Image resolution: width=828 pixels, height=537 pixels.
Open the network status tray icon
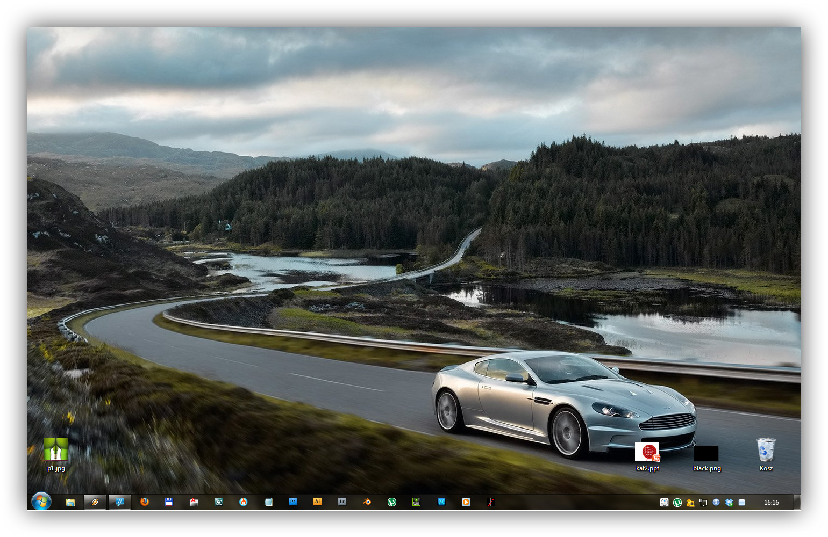click(x=703, y=503)
